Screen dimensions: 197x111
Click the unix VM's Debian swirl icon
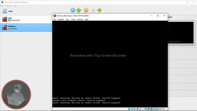click(5, 19)
